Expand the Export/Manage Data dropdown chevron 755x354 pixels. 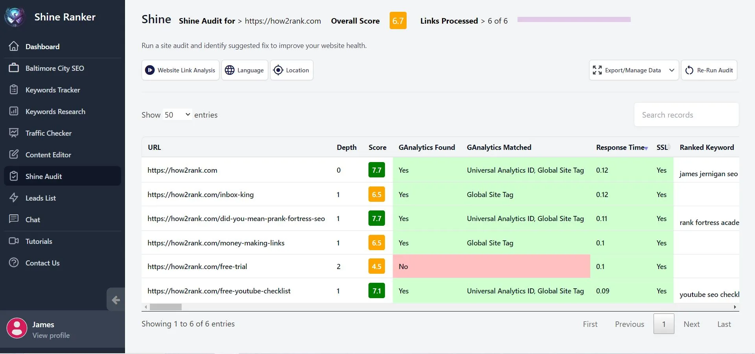(x=672, y=70)
